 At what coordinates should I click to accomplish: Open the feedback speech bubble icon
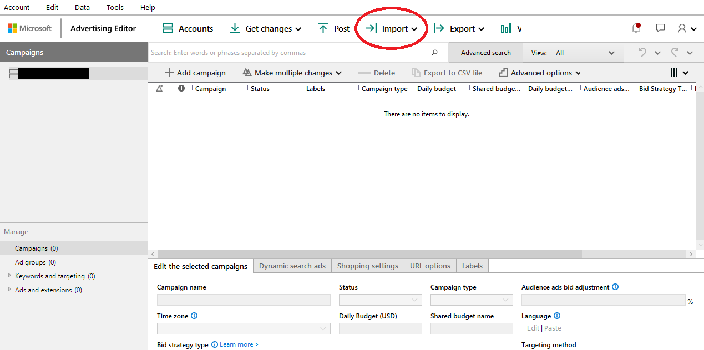point(660,28)
